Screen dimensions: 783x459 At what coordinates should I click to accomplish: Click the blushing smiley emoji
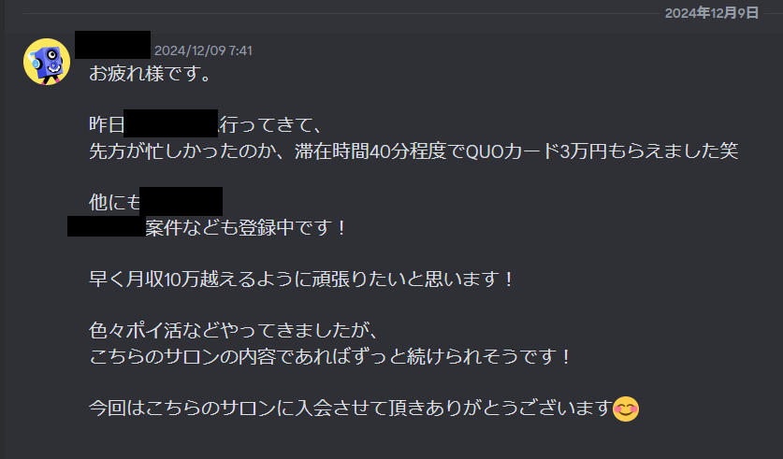point(626,409)
